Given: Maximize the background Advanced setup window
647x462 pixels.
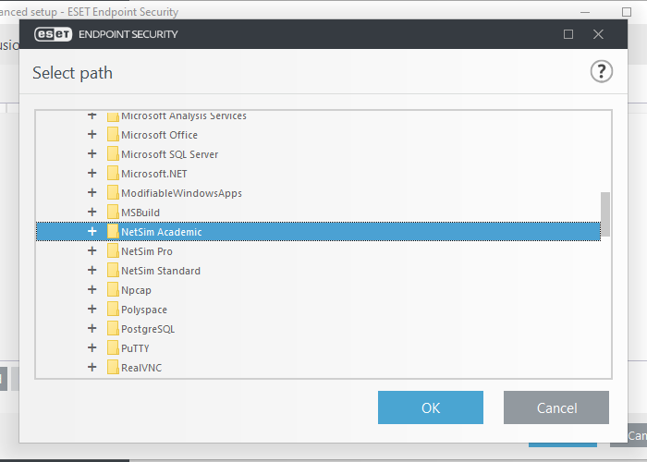Looking at the screenshot, I should click(x=627, y=12).
